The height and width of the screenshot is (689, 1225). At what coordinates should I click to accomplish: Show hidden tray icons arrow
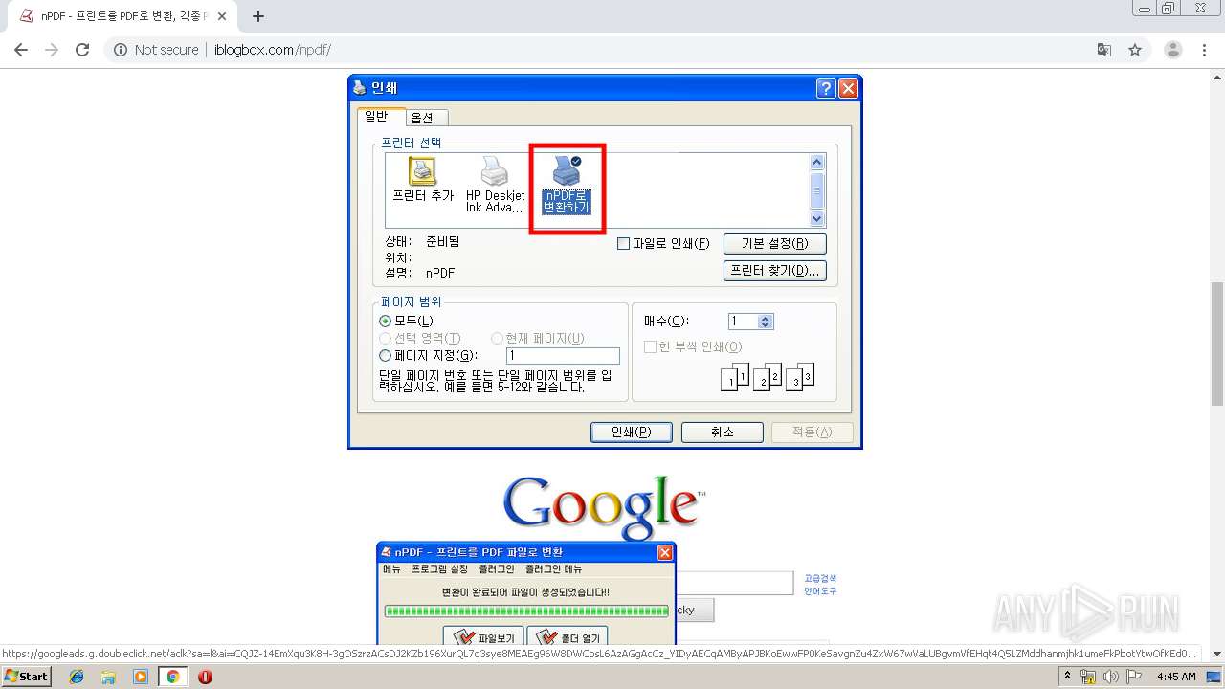1068,677
